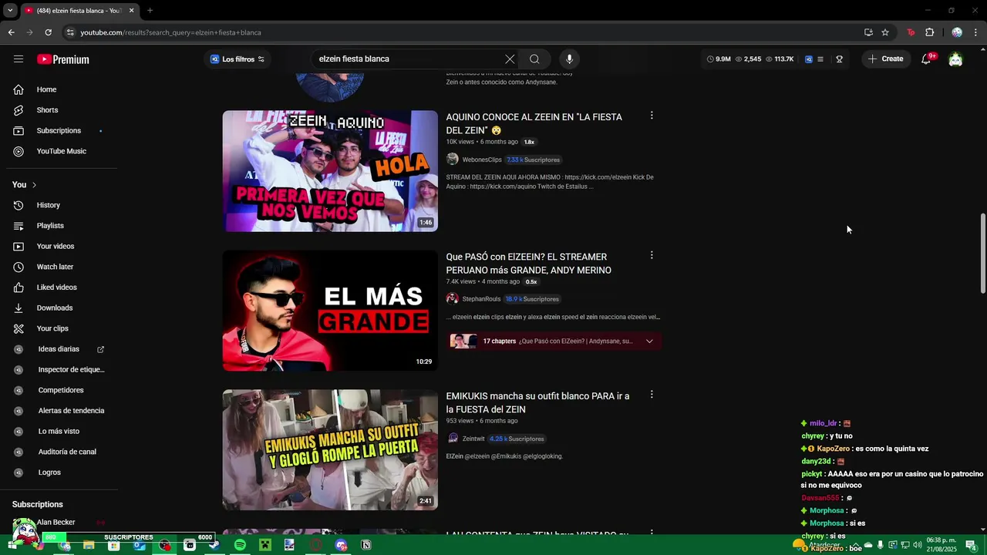Reload the page
The height and width of the screenshot is (555, 987).
pyautogui.click(x=48, y=32)
